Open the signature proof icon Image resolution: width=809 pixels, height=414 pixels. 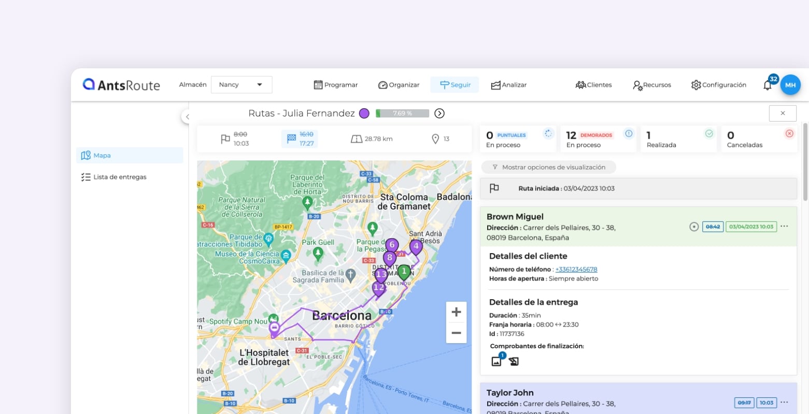click(x=514, y=362)
